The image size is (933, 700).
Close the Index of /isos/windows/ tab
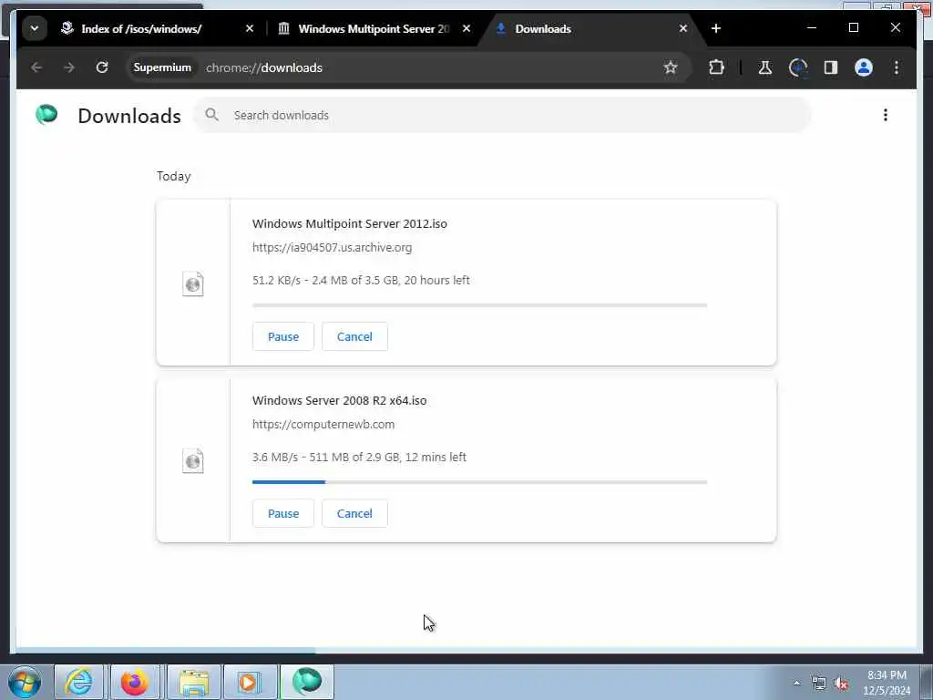point(250,28)
